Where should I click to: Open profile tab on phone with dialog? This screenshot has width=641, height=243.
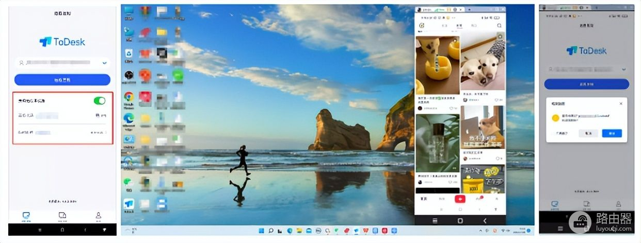(x=618, y=205)
